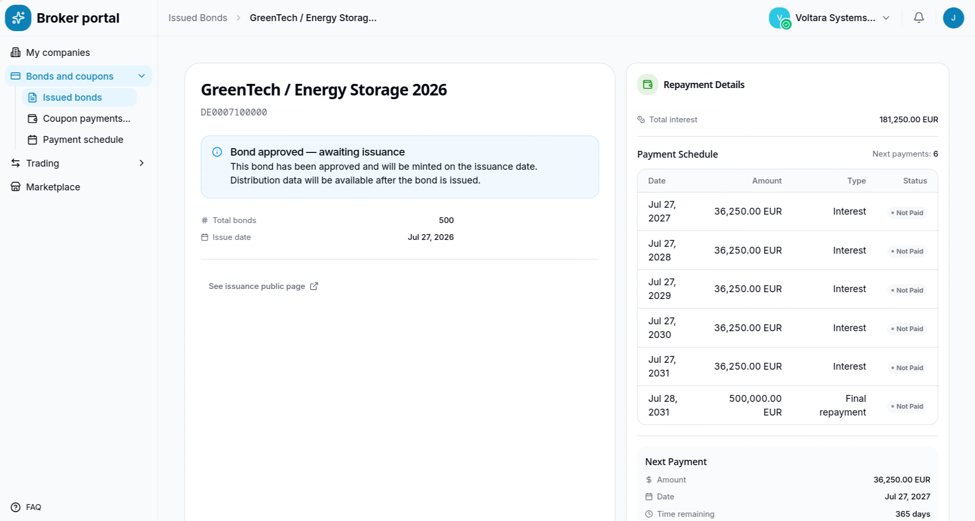Click the Next Payment amount 36,250.00 EUR
The height and width of the screenshot is (521, 975).
click(x=902, y=480)
